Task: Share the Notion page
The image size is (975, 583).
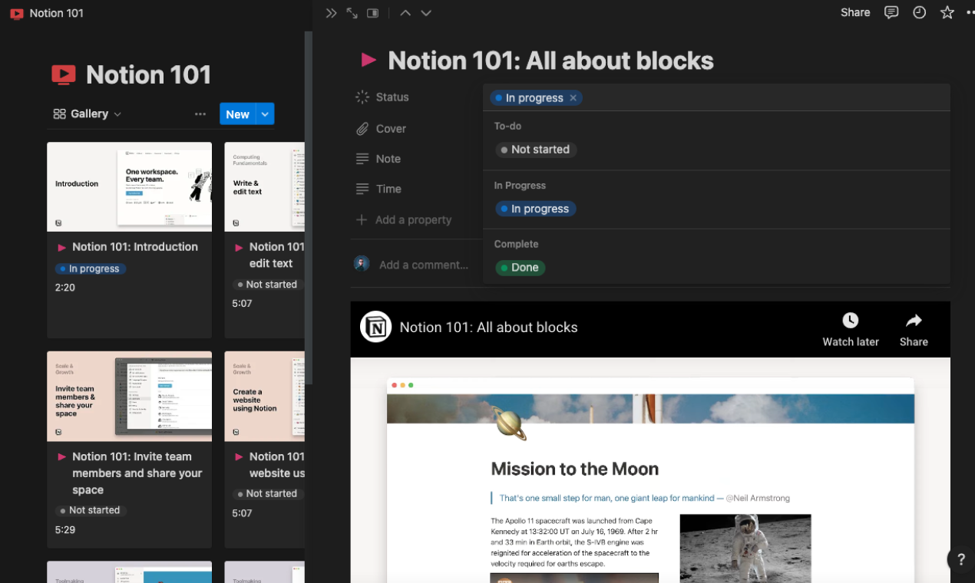Action: point(855,12)
